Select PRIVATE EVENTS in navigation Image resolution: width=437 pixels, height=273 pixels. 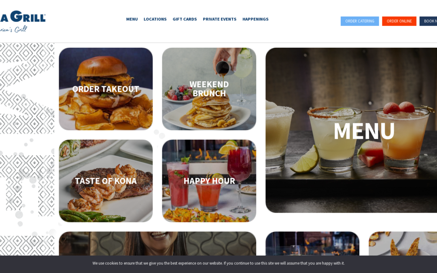click(x=219, y=19)
